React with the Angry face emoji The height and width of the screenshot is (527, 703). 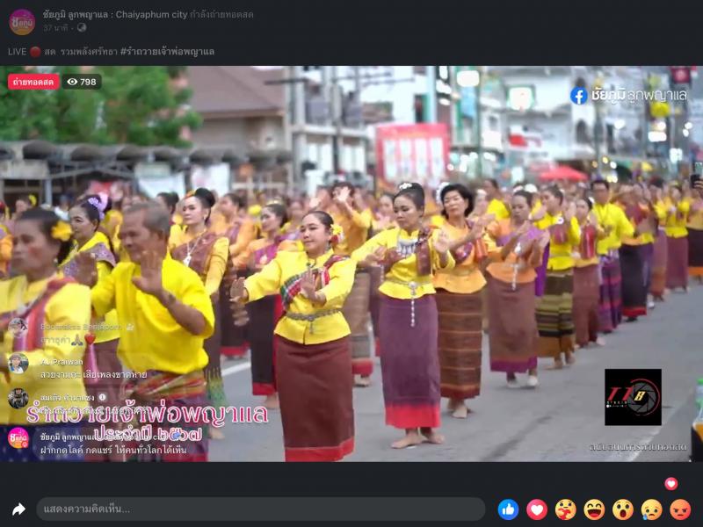[x=680, y=509]
